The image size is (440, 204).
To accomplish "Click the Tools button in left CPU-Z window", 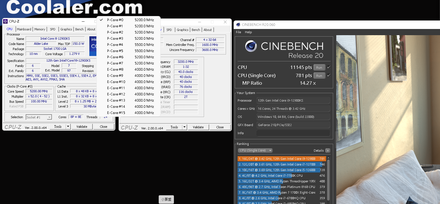I will pos(58,127).
